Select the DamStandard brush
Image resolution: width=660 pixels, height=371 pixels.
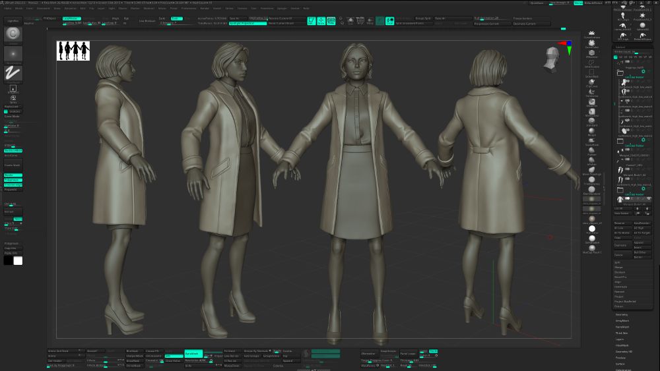(591, 190)
